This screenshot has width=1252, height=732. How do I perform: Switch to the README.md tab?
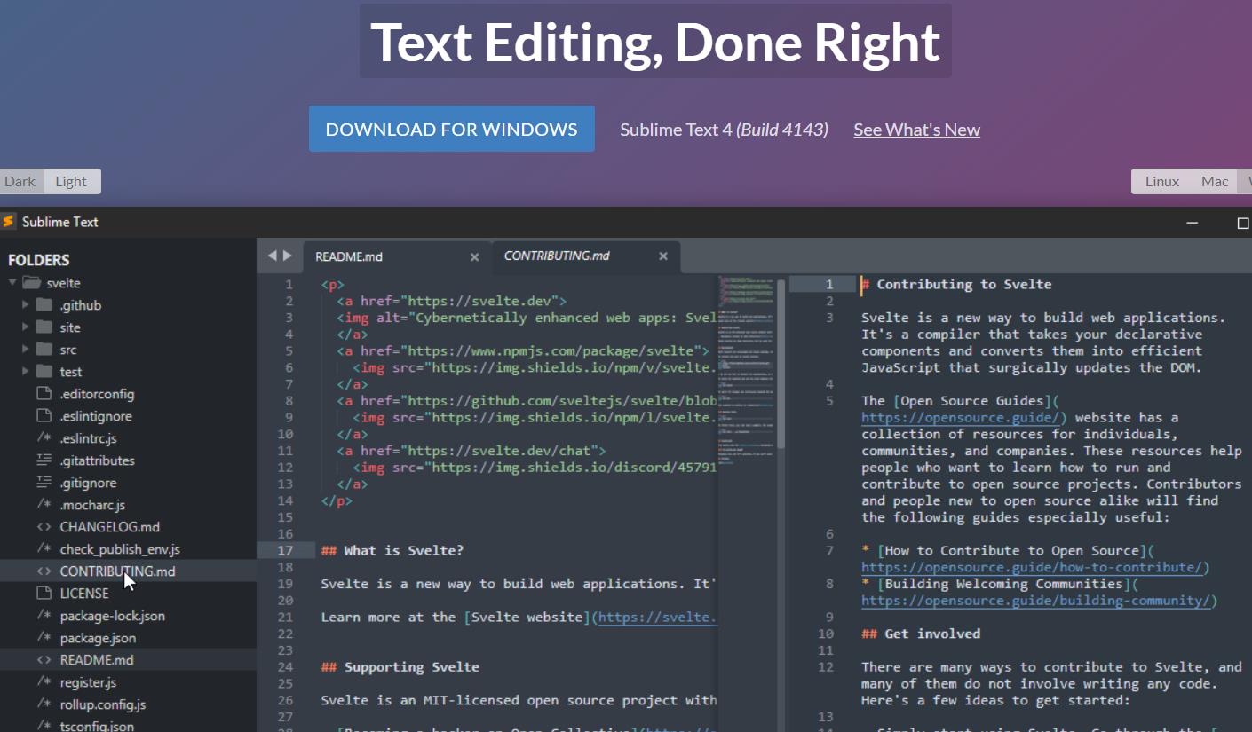[398, 256]
